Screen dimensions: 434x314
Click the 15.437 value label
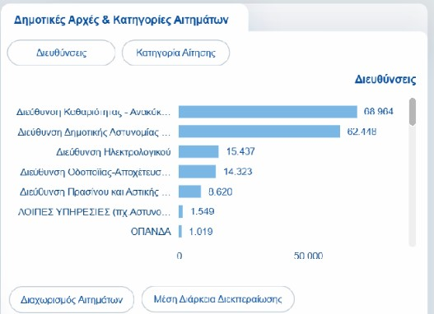point(240,151)
